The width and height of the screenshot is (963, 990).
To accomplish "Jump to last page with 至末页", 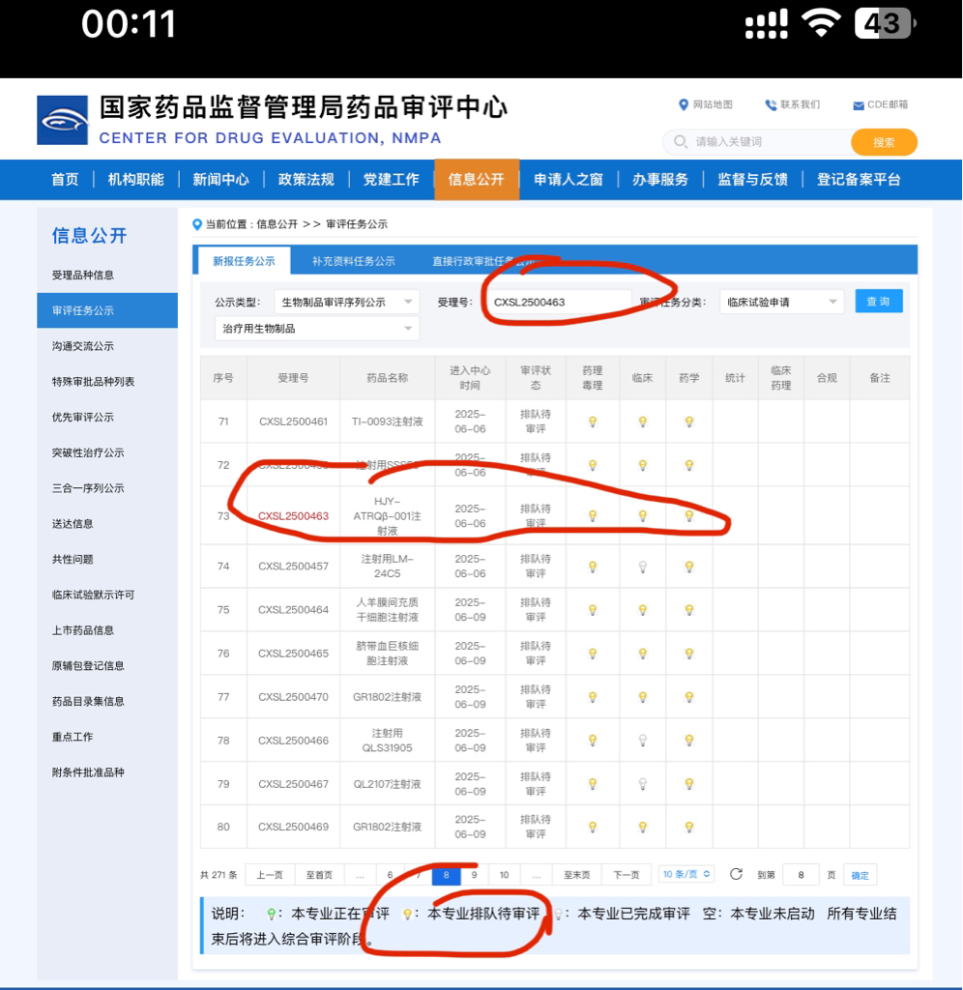I will coord(576,875).
